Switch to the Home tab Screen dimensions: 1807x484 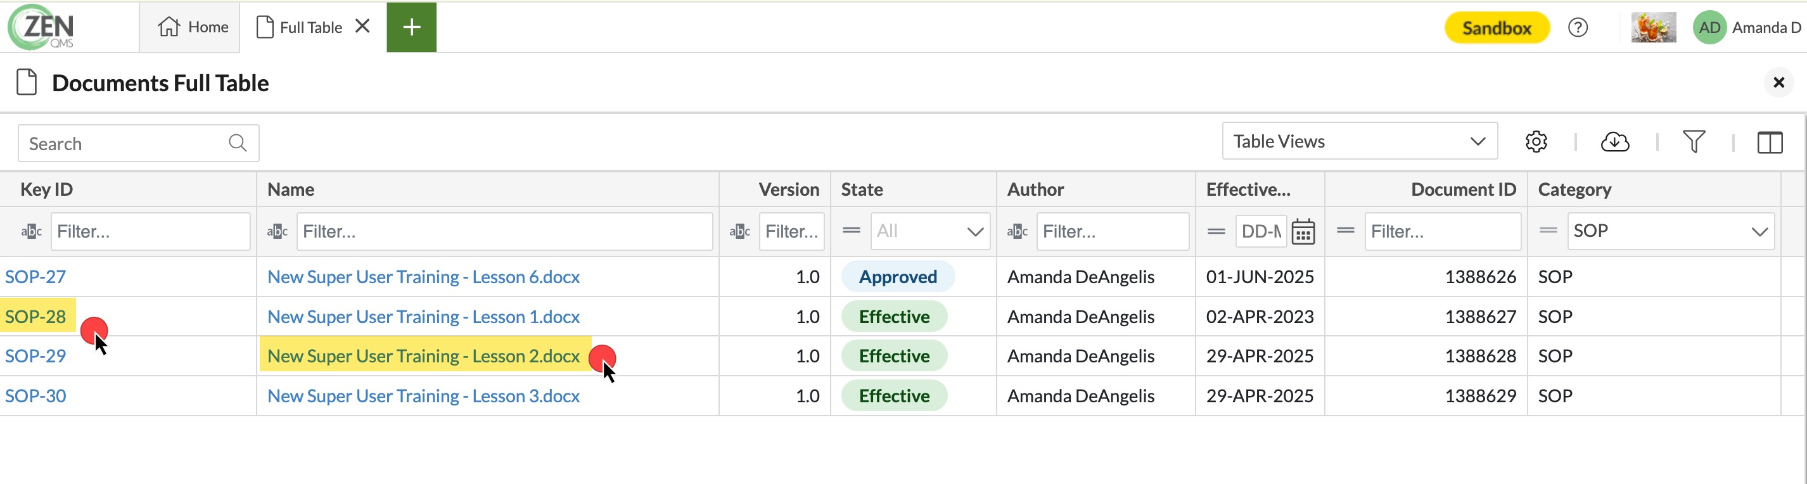(x=193, y=27)
